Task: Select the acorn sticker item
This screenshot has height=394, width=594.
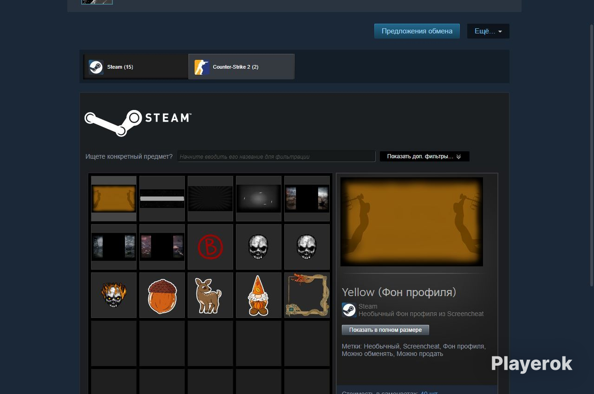Action: [x=162, y=295]
